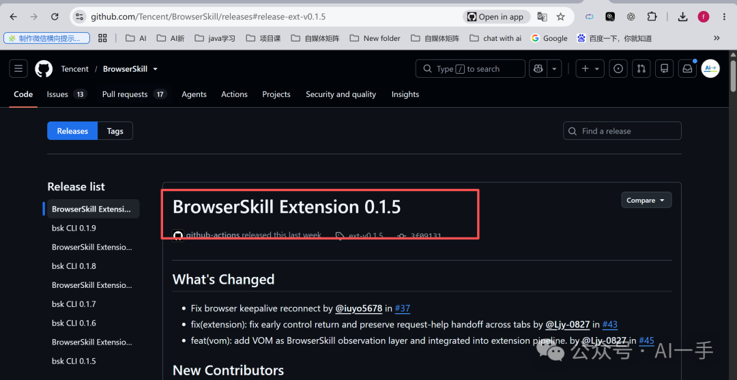Open the Agents tab

click(194, 94)
